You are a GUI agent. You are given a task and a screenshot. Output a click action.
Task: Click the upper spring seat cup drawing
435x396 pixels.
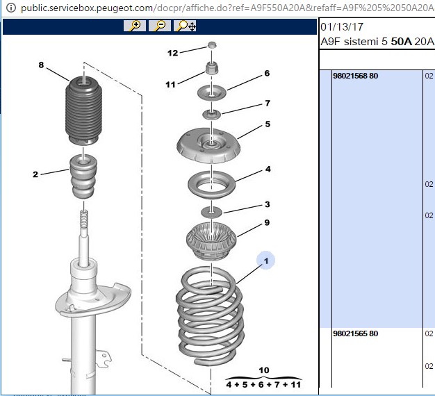click(x=211, y=240)
